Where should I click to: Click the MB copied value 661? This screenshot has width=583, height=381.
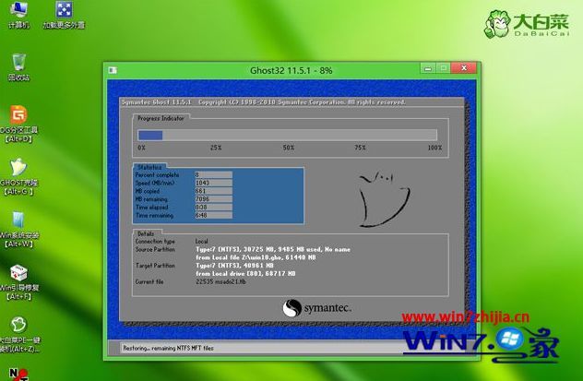click(x=214, y=191)
